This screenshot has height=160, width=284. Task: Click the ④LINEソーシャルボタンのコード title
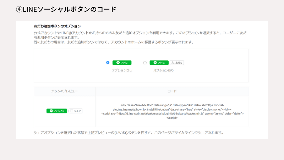pyautogui.click(x=66, y=9)
